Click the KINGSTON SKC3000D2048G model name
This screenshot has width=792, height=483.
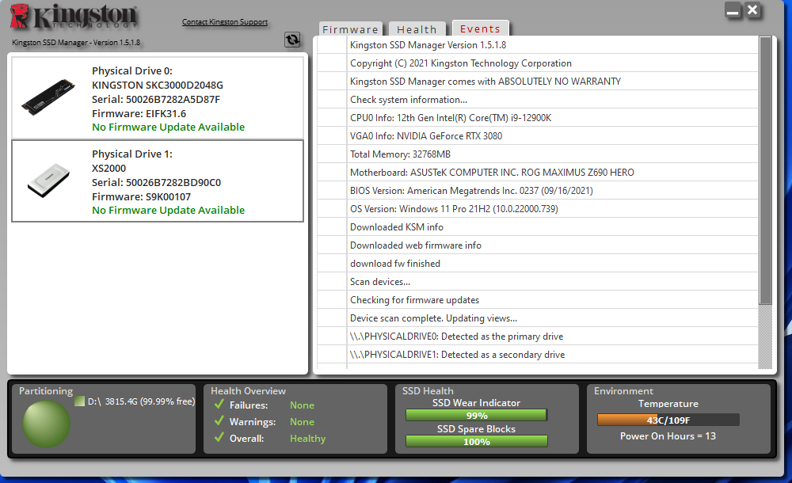157,85
